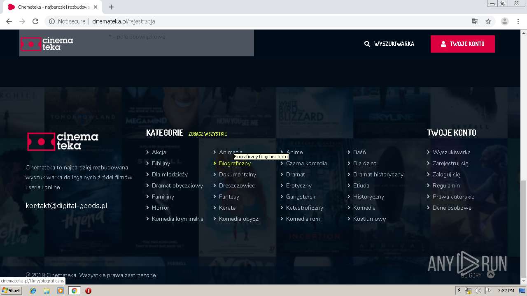Open the Dramat category

pos(296,174)
